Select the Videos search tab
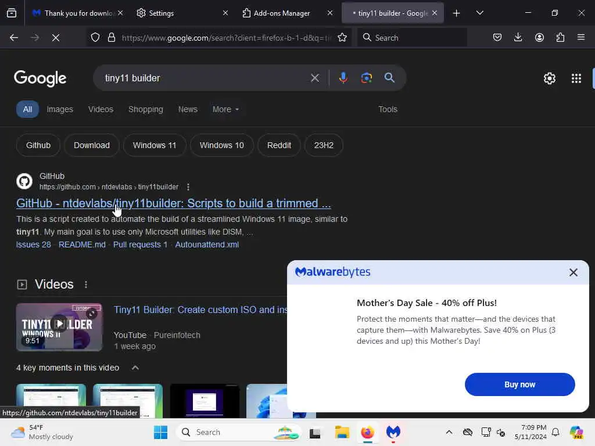The width and height of the screenshot is (595, 446). point(101,109)
